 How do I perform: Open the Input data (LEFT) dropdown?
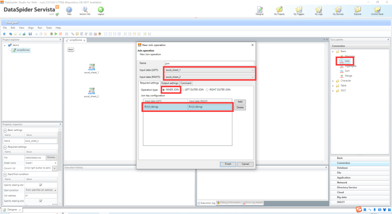tap(209, 70)
